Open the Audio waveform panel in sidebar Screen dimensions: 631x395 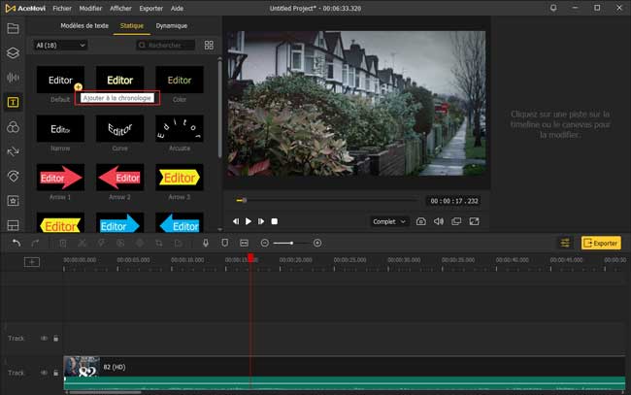pyautogui.click(x=13, y=78)
